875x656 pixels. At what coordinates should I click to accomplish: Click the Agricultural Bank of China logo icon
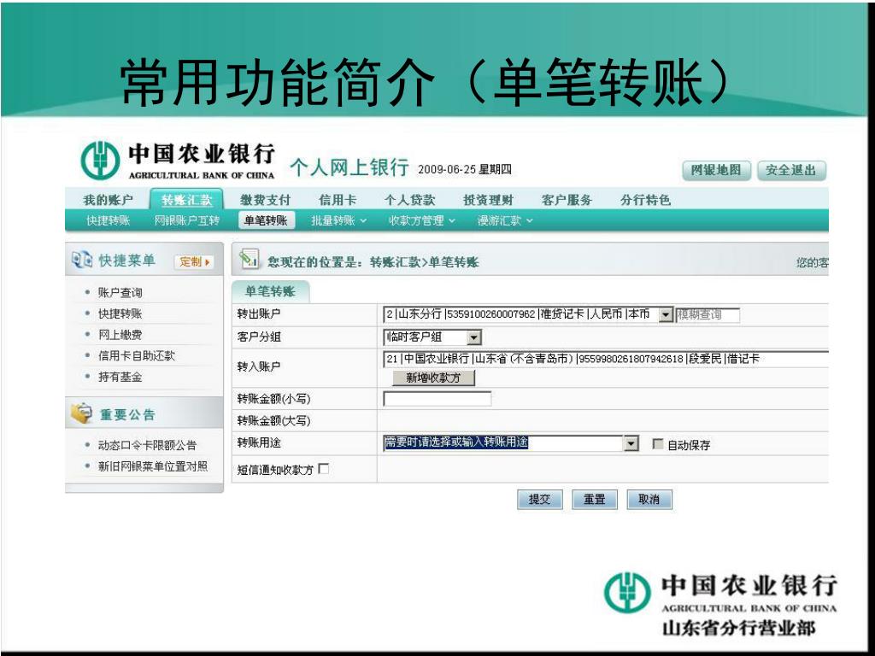pyautogui.click(x=101, y=160)
